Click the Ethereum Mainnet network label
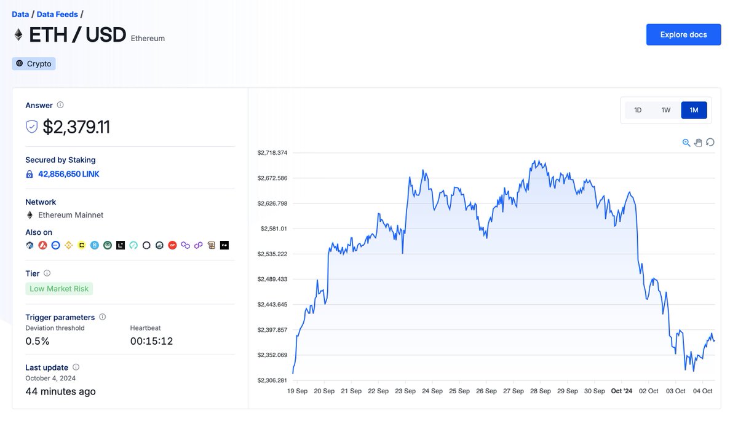This screenshot has width=738, height=424. click(x=71, y=215)
